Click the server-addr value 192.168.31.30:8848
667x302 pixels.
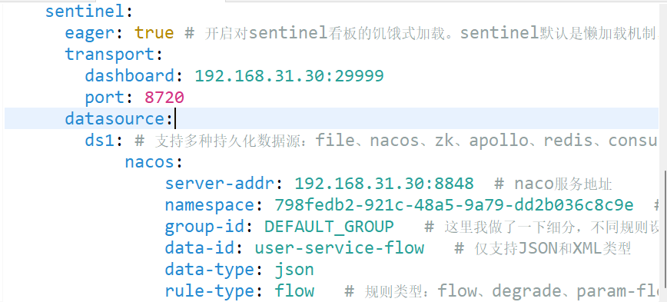pos(384,184)
